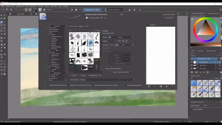Select the Crop tool
Screen dimensions: 222x125
[1, 41]
